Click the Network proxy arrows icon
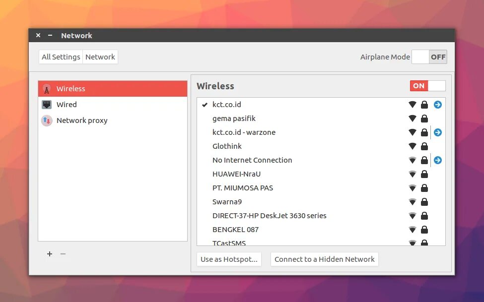Screen dimensions: 484x302 [47, 121]
